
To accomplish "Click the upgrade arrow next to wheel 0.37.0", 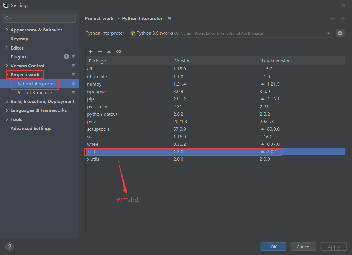I will click(x=263, y=144).
